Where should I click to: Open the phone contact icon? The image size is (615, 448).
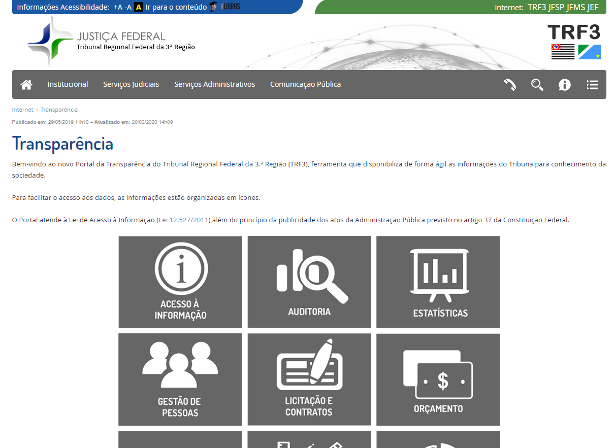509,85
